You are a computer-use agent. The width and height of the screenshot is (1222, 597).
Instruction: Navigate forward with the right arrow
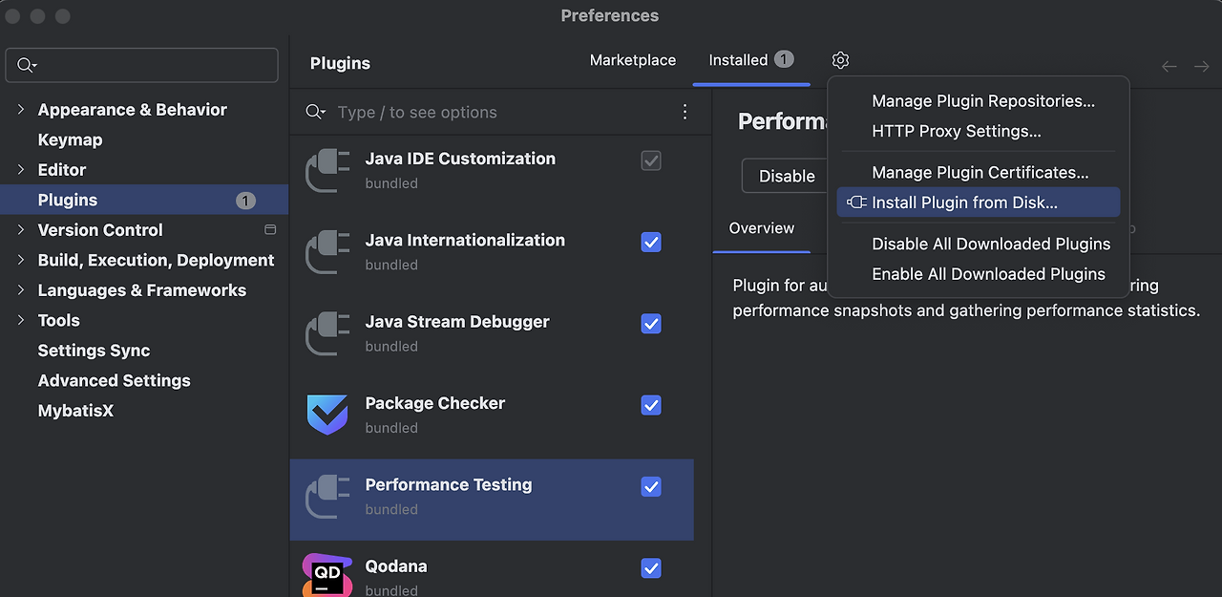(1201, 66)
